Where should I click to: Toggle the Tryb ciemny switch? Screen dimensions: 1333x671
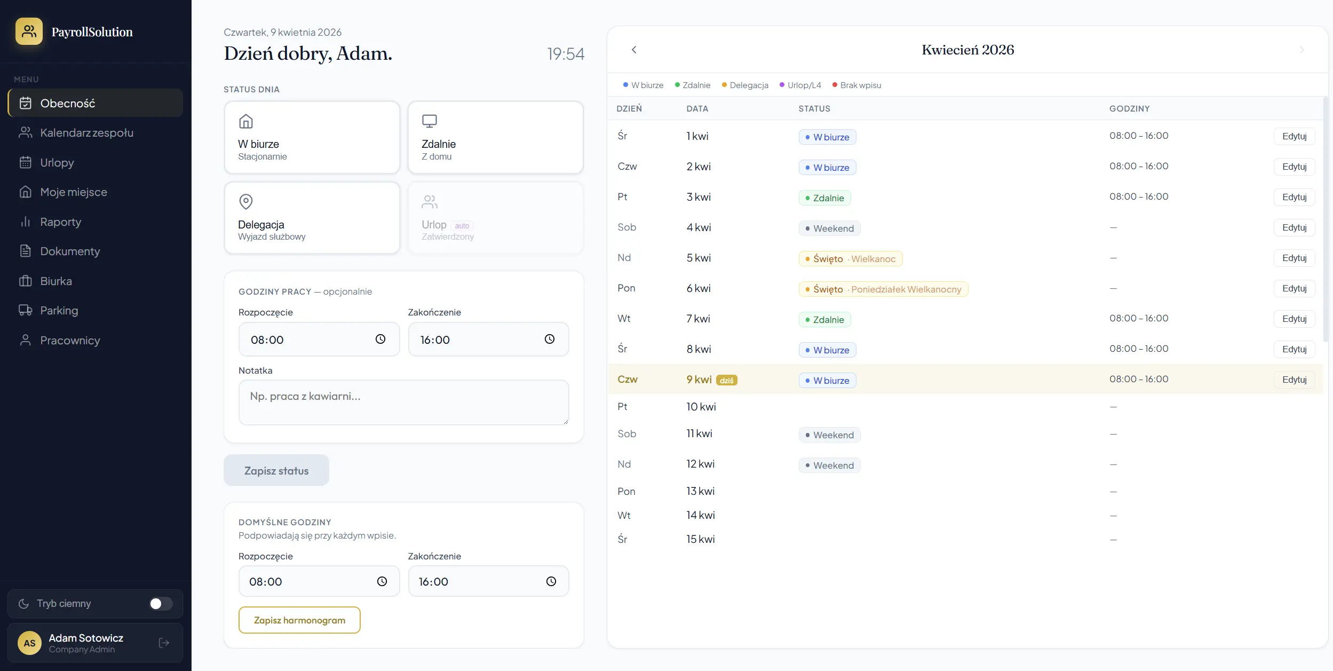tap(161, 603)
